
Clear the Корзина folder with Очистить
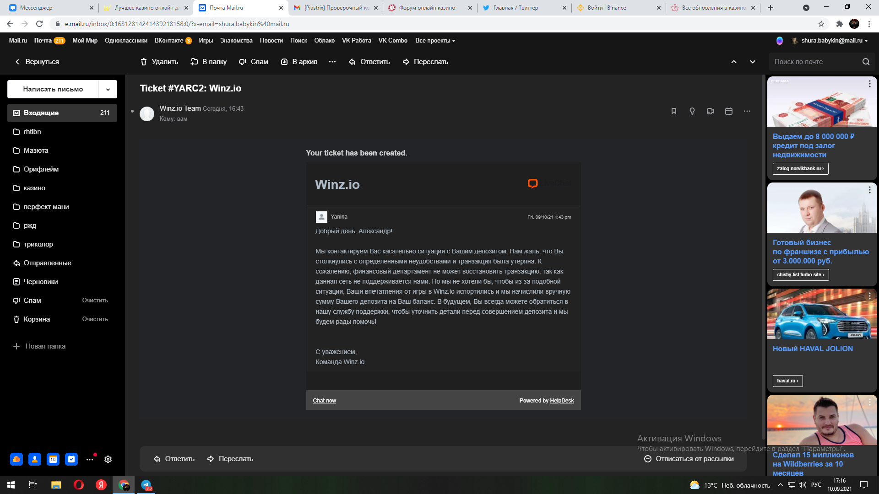(95, 319)
